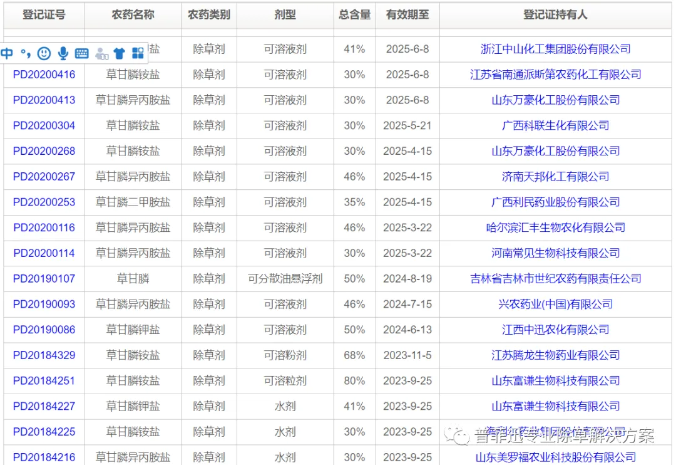Open registration PD20184216

tap(44, 457)
